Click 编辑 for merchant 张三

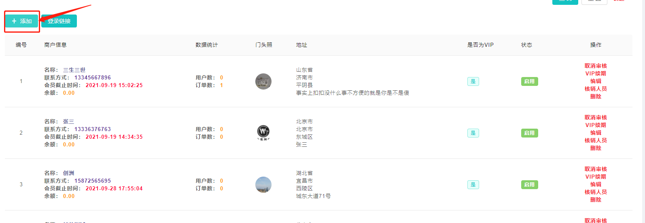click(596, 133)
